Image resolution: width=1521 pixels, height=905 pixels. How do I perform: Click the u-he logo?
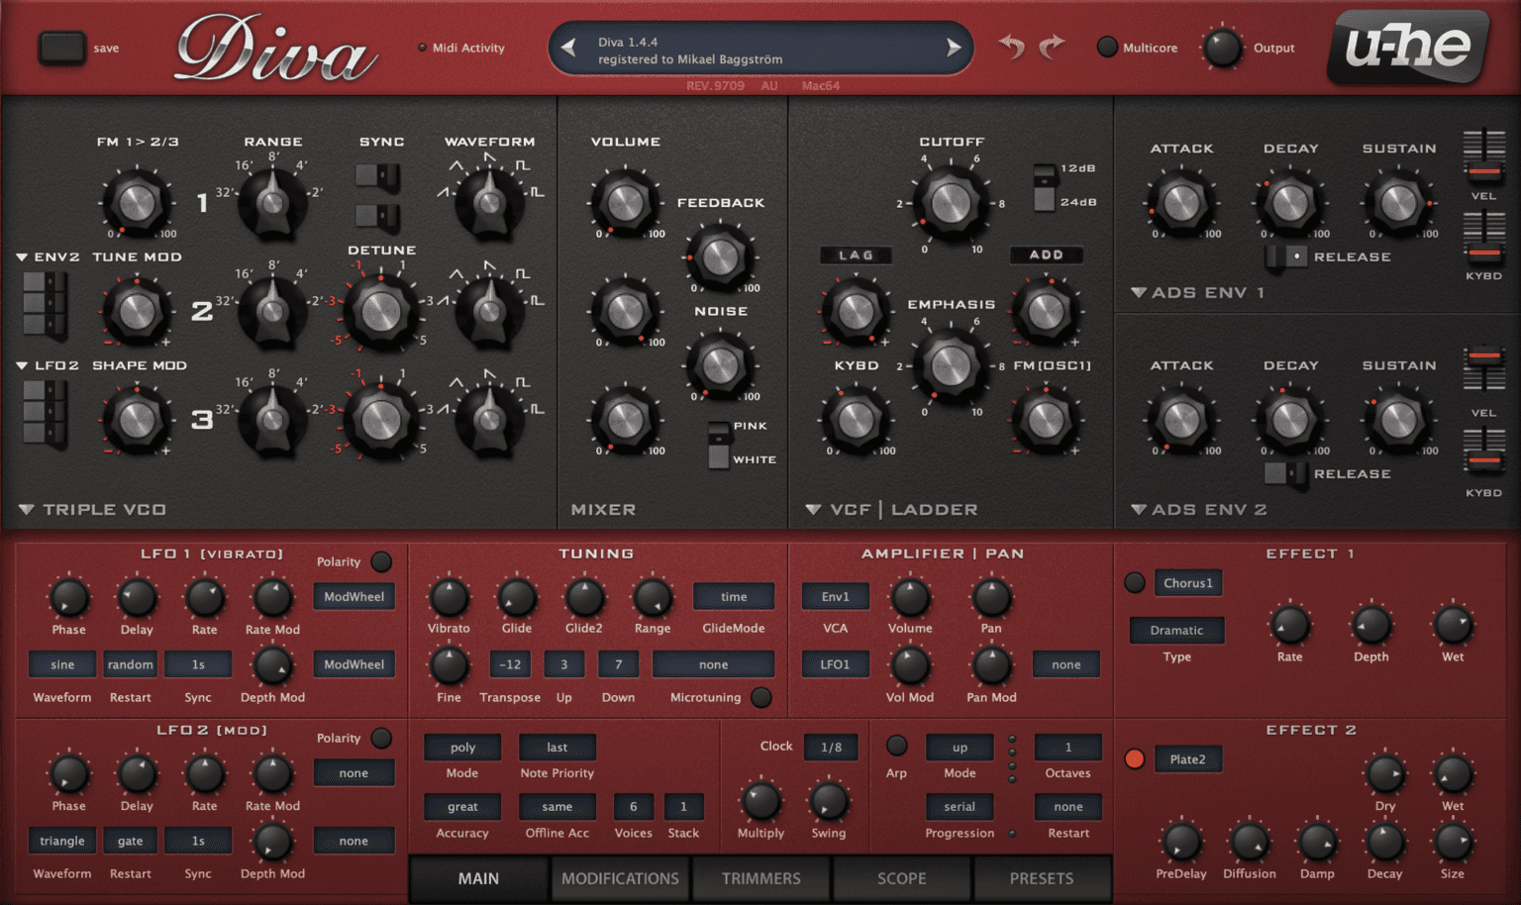pos(1408,47)
